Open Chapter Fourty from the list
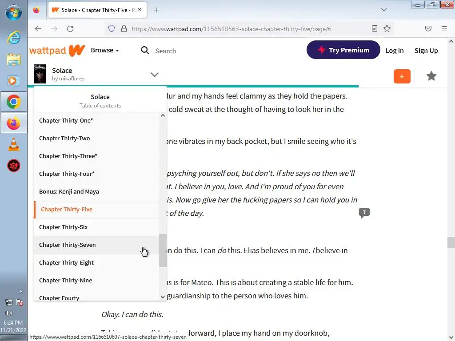 click(96, 295)
